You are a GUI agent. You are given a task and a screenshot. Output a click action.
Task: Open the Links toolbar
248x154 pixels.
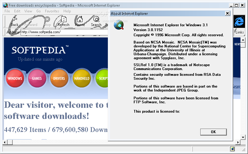[x=240, y=32]
